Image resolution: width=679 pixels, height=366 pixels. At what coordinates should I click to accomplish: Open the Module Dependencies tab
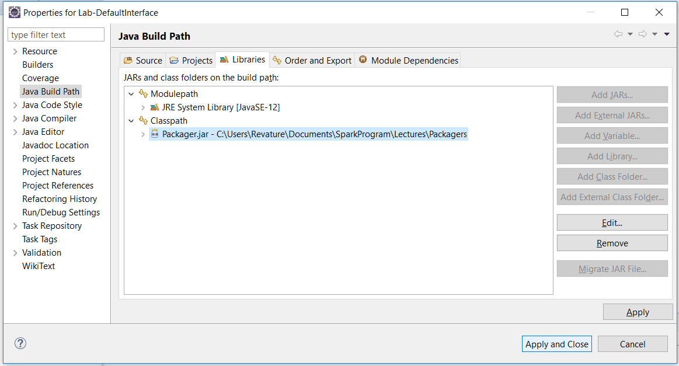point(408,60)
